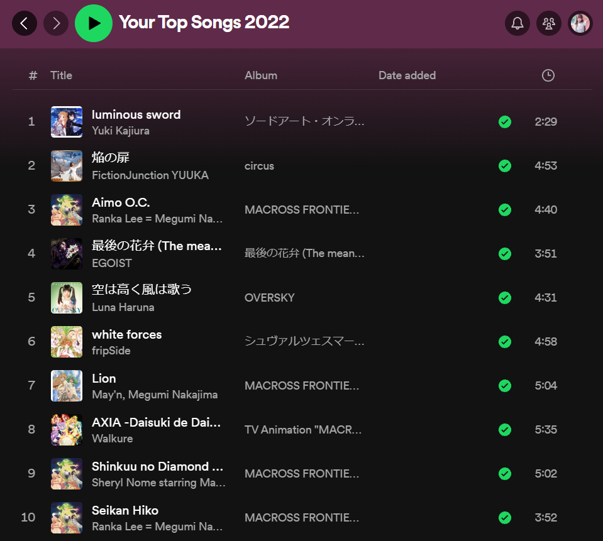
Task: Open artist Sheryl Nome starring Ma...
Action: coord(158,483)
